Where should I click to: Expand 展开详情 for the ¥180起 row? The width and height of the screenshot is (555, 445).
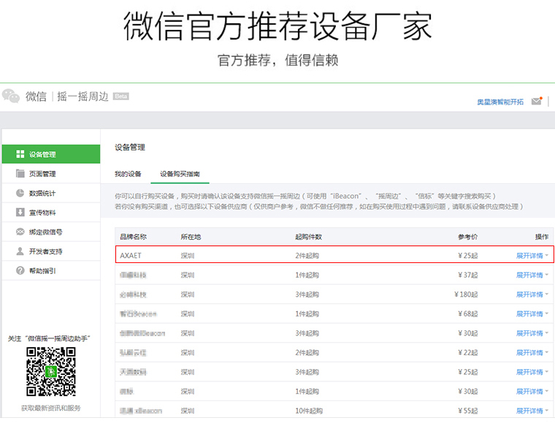point(532,294)
